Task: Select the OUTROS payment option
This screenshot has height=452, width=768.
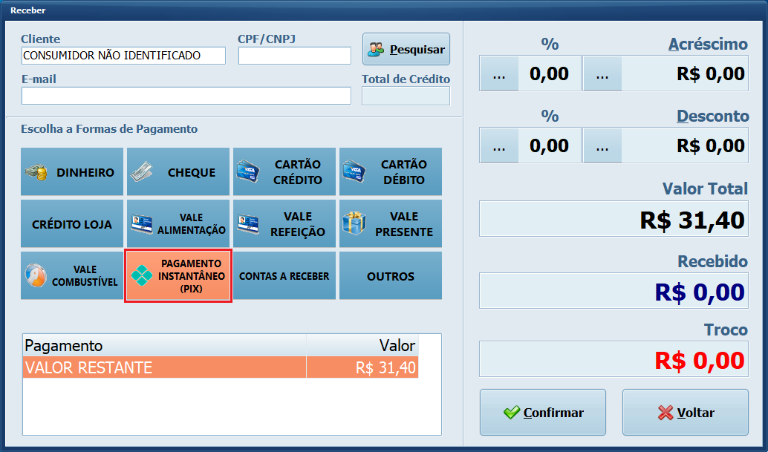Action: [x=390, y=275]
